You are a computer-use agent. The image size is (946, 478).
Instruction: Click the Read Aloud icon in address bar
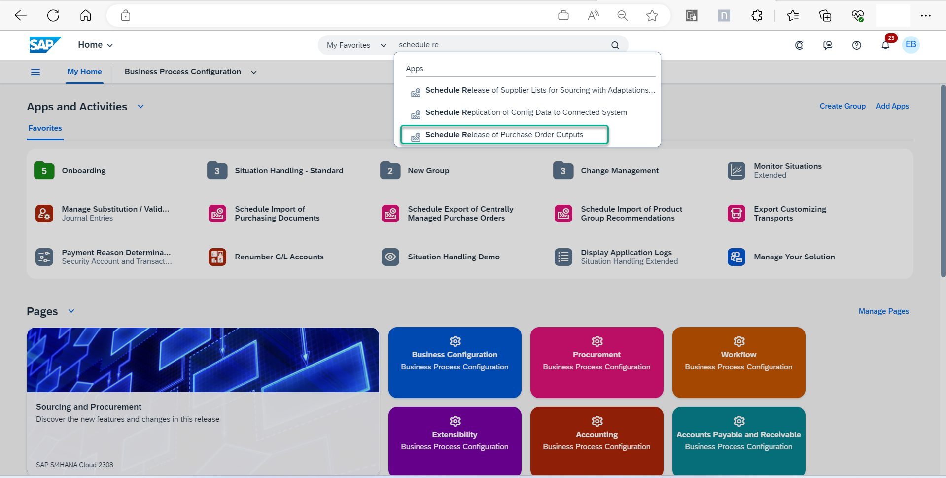pos(593,16)
